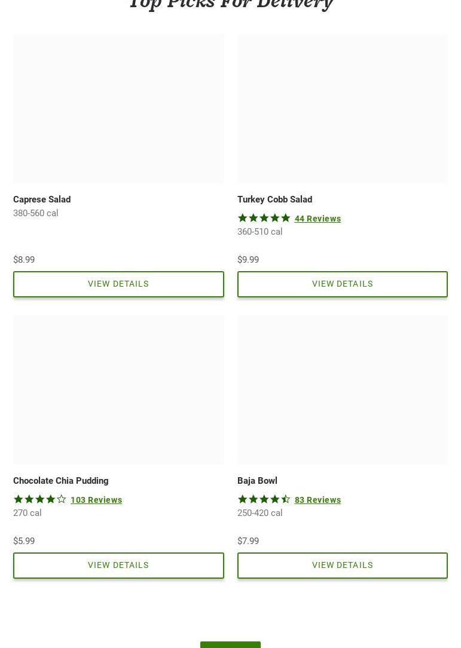Screen dimensions: 461x648
Task: Open the 83 Reviews link
Action: pyautogui.click(x=317, y=500)
